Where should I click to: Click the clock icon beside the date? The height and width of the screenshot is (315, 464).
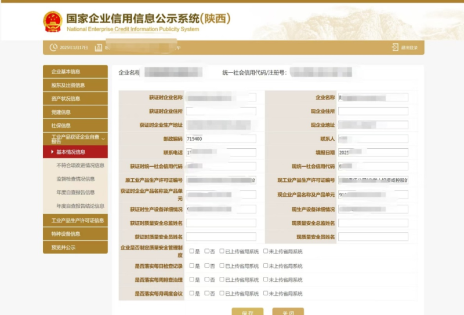[53, 47]
